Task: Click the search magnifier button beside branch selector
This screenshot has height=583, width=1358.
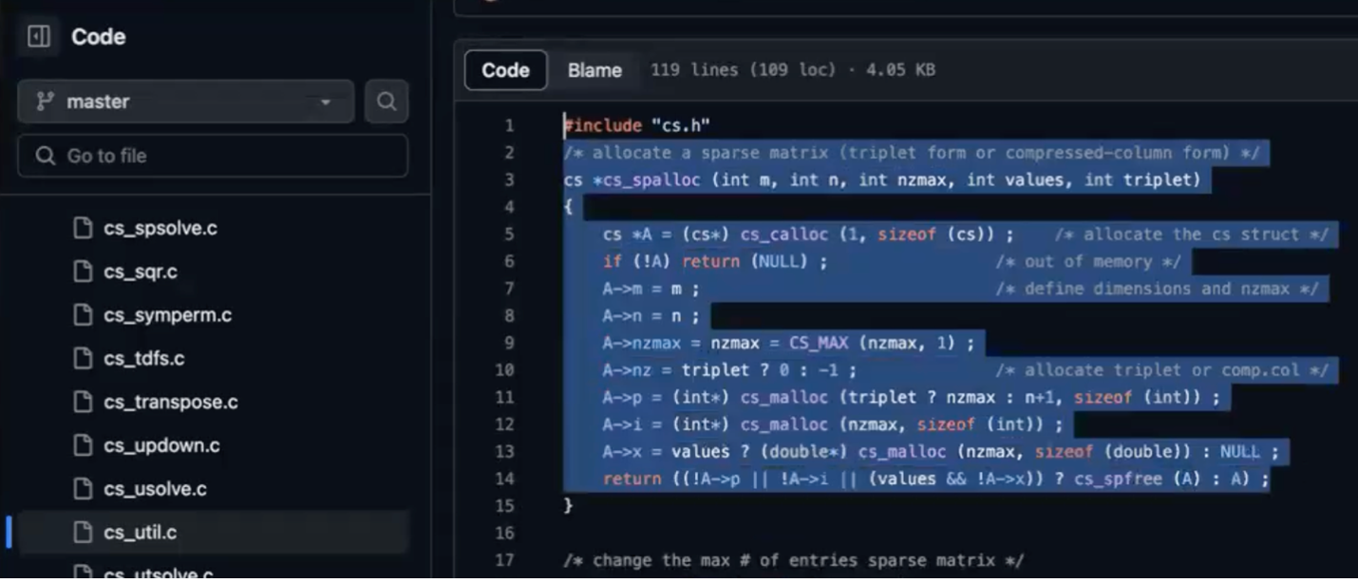Action: [x=387, y=102]
